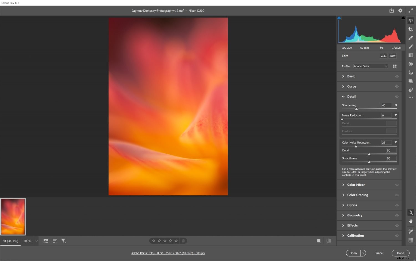This screenshot has width=416, height=261.
Task: Select the Crop and Rotate tool
Action: pos(411,29)
